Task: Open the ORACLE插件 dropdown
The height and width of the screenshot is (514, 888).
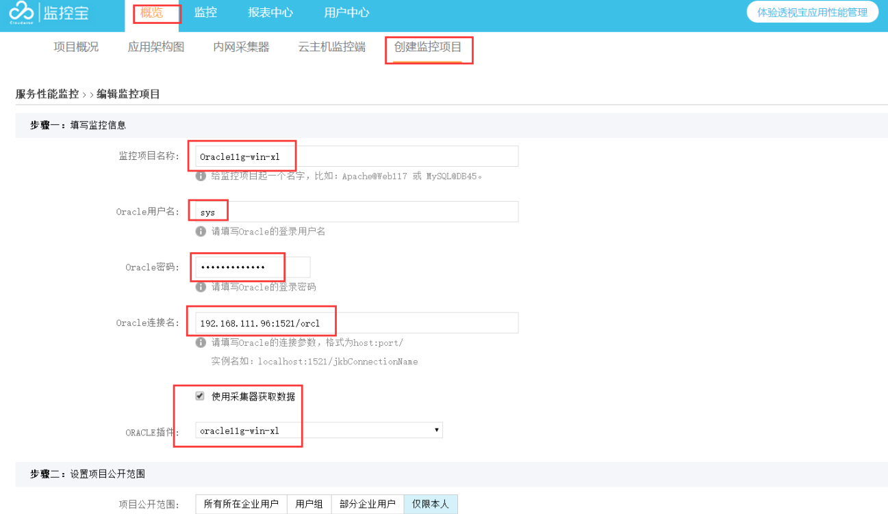Action: tap(319, 430)
